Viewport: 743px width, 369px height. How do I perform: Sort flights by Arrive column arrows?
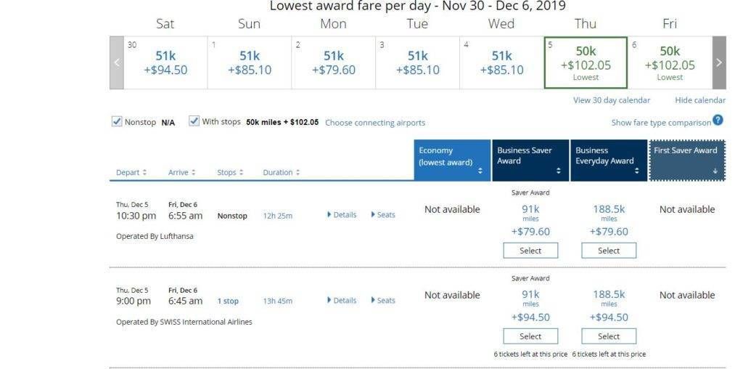click(x=193, y=173)
